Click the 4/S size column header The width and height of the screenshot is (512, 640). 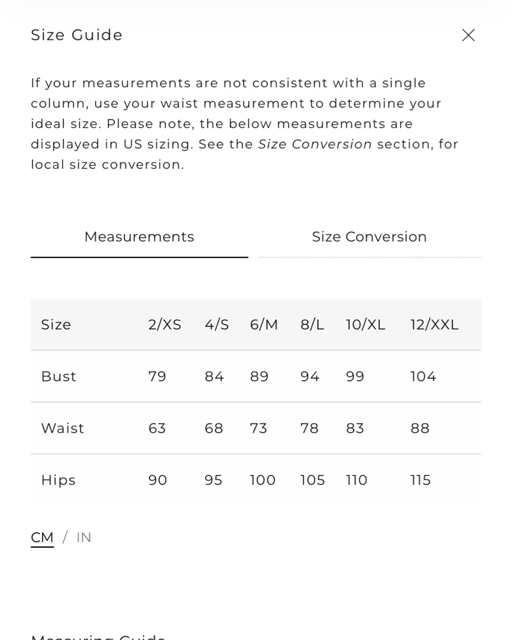click(x=217, y=325)
